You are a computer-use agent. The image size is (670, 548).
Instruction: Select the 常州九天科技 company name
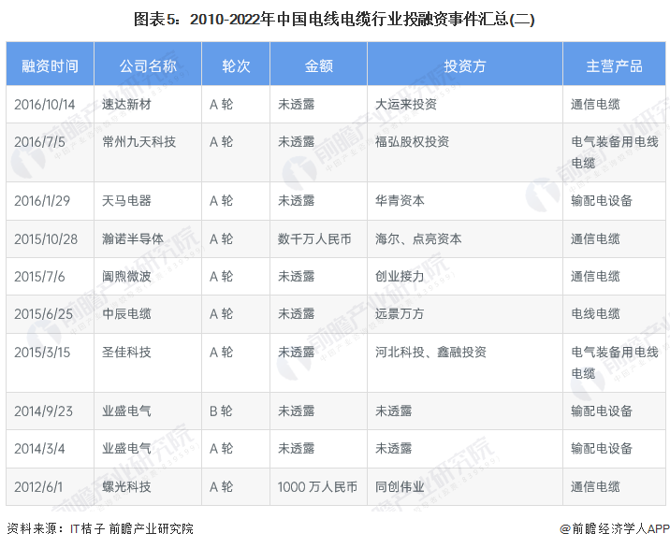(139, 142)
